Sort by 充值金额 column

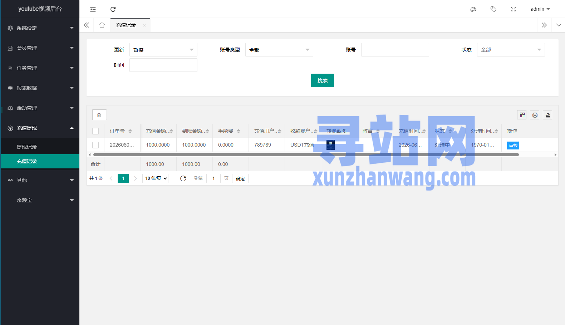171,131
